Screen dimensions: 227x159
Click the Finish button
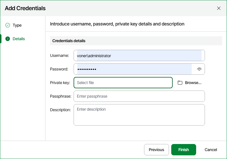point(184,150)
